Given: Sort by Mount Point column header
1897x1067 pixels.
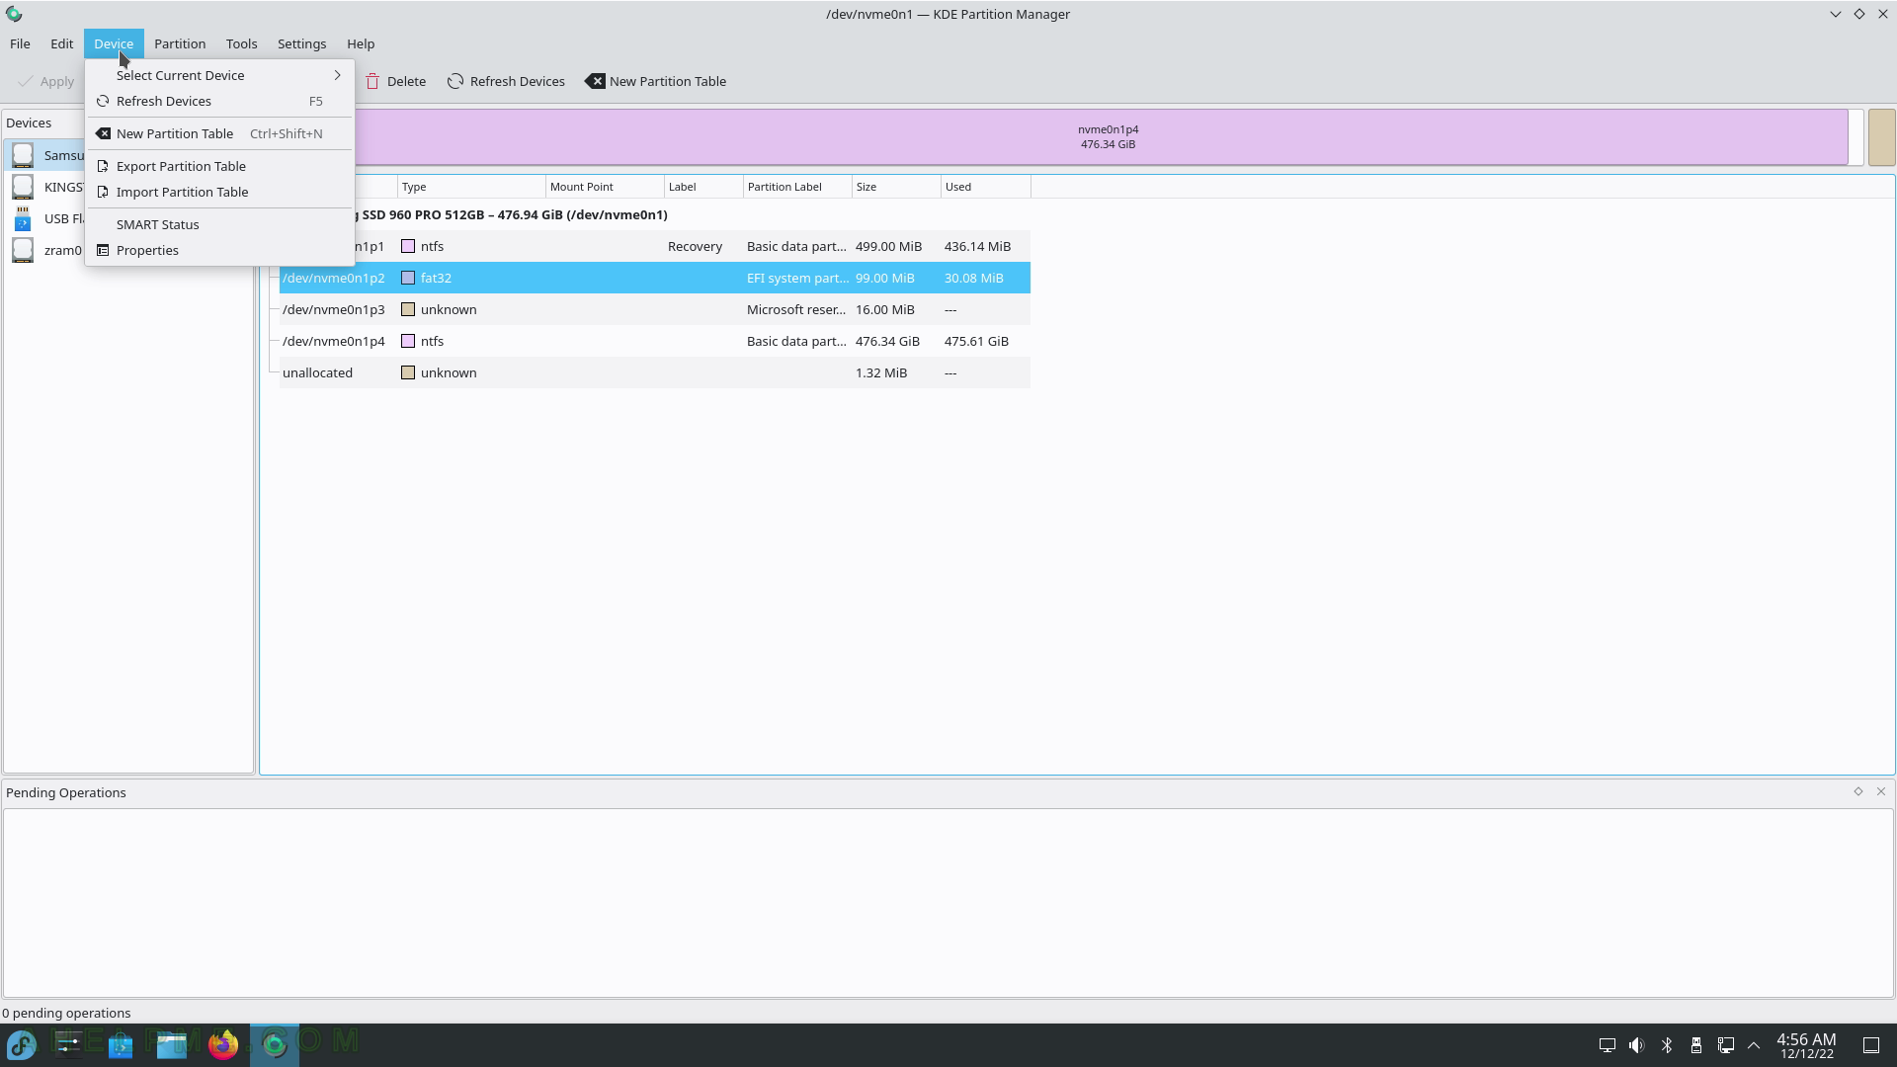Looking at the screenshot, I should [605, 187].
